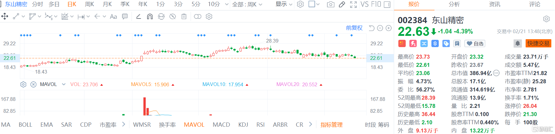Click the note bookmark icon
The image size is (555, 134).
click(457, 43)
